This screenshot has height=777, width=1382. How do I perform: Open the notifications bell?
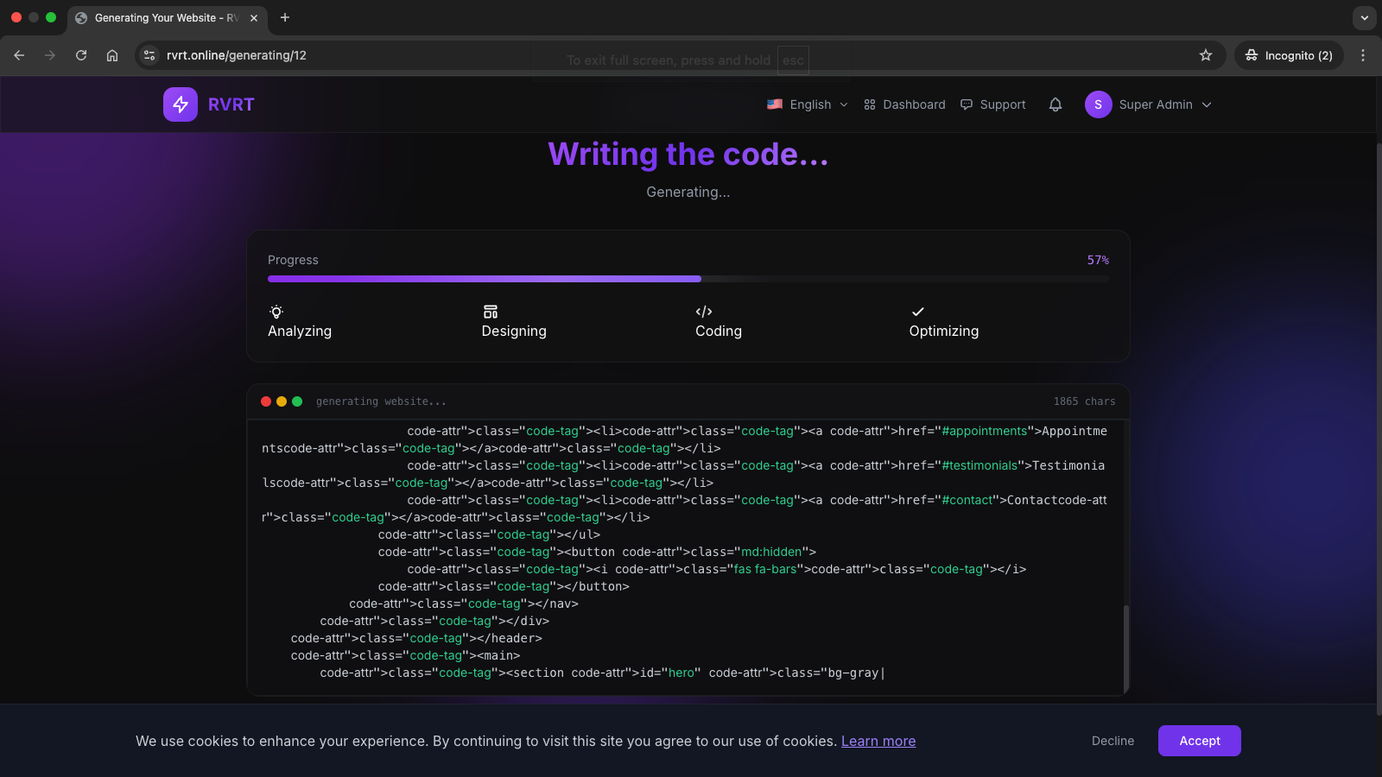coord(1055,104)
